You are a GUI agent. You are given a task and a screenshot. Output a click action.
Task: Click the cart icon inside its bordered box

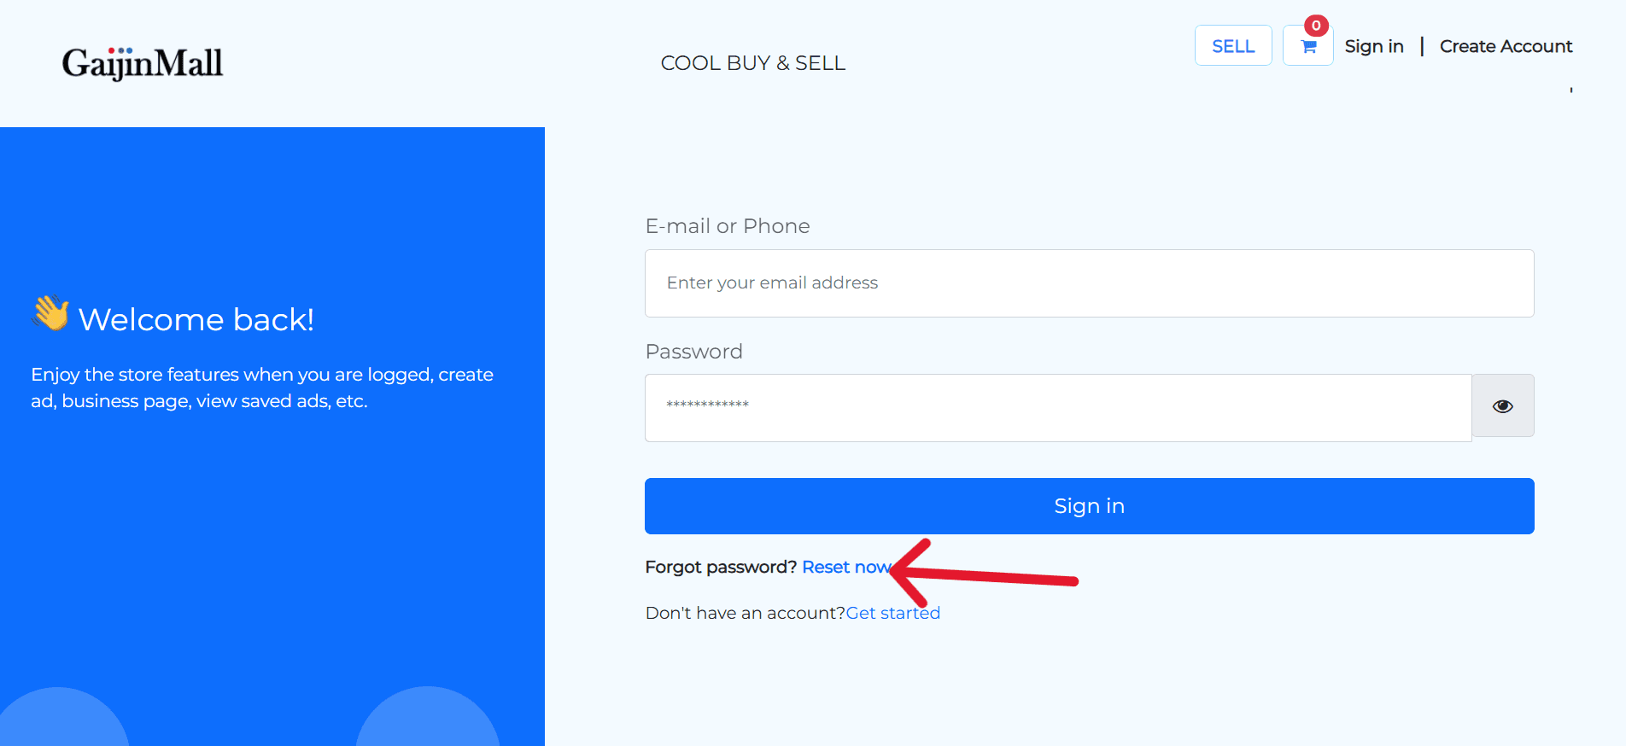click(1307, 45)
